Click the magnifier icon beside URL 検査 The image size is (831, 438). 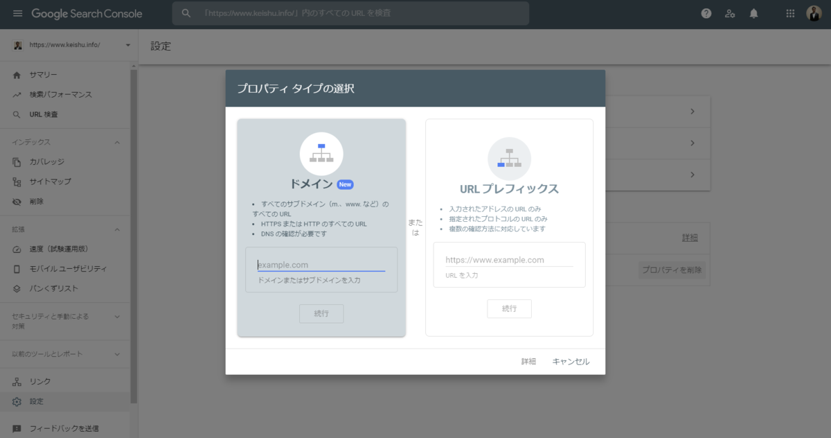point(17,114)
